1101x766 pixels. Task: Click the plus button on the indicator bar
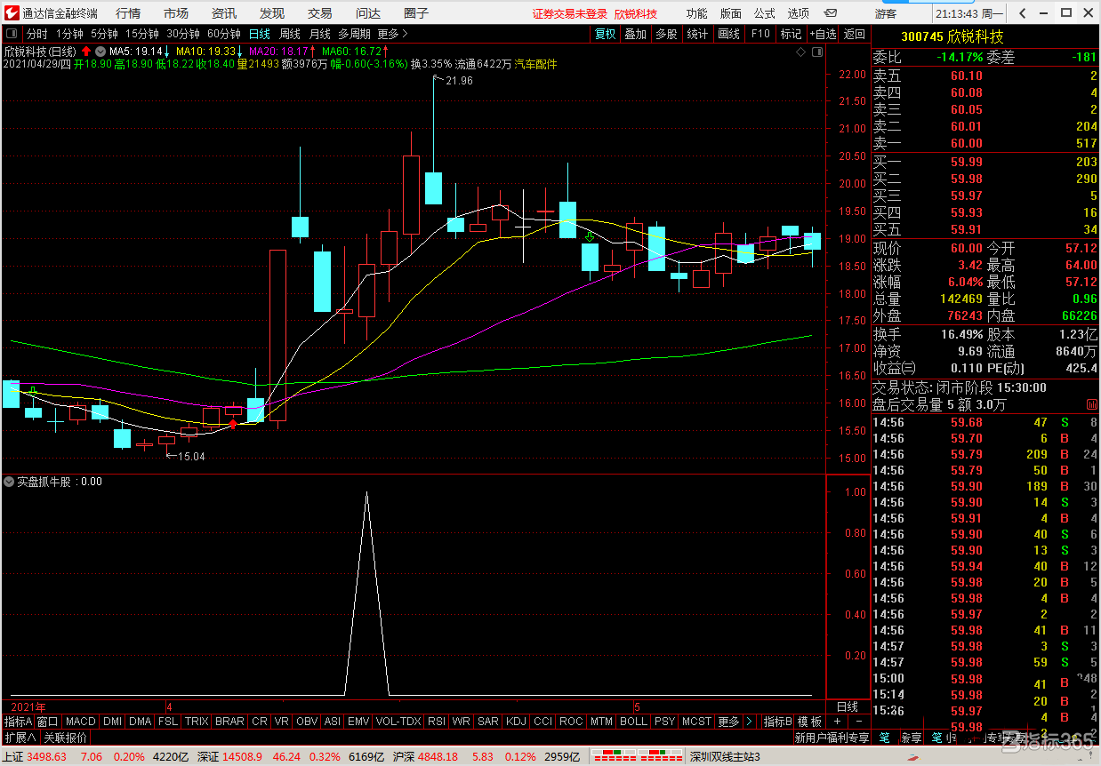(x=837, y=722)
